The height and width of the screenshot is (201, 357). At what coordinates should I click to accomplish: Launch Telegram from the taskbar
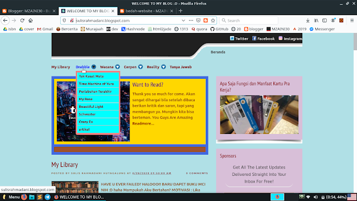pyautogui.click(x=47, y=197)
